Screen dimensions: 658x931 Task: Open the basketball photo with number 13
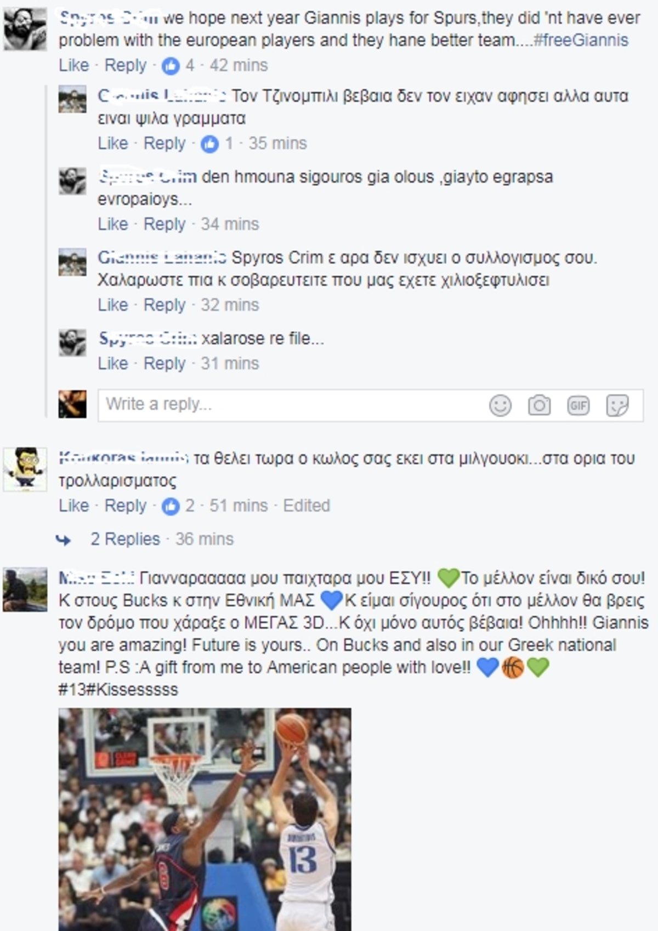click(x=205, y=819)
